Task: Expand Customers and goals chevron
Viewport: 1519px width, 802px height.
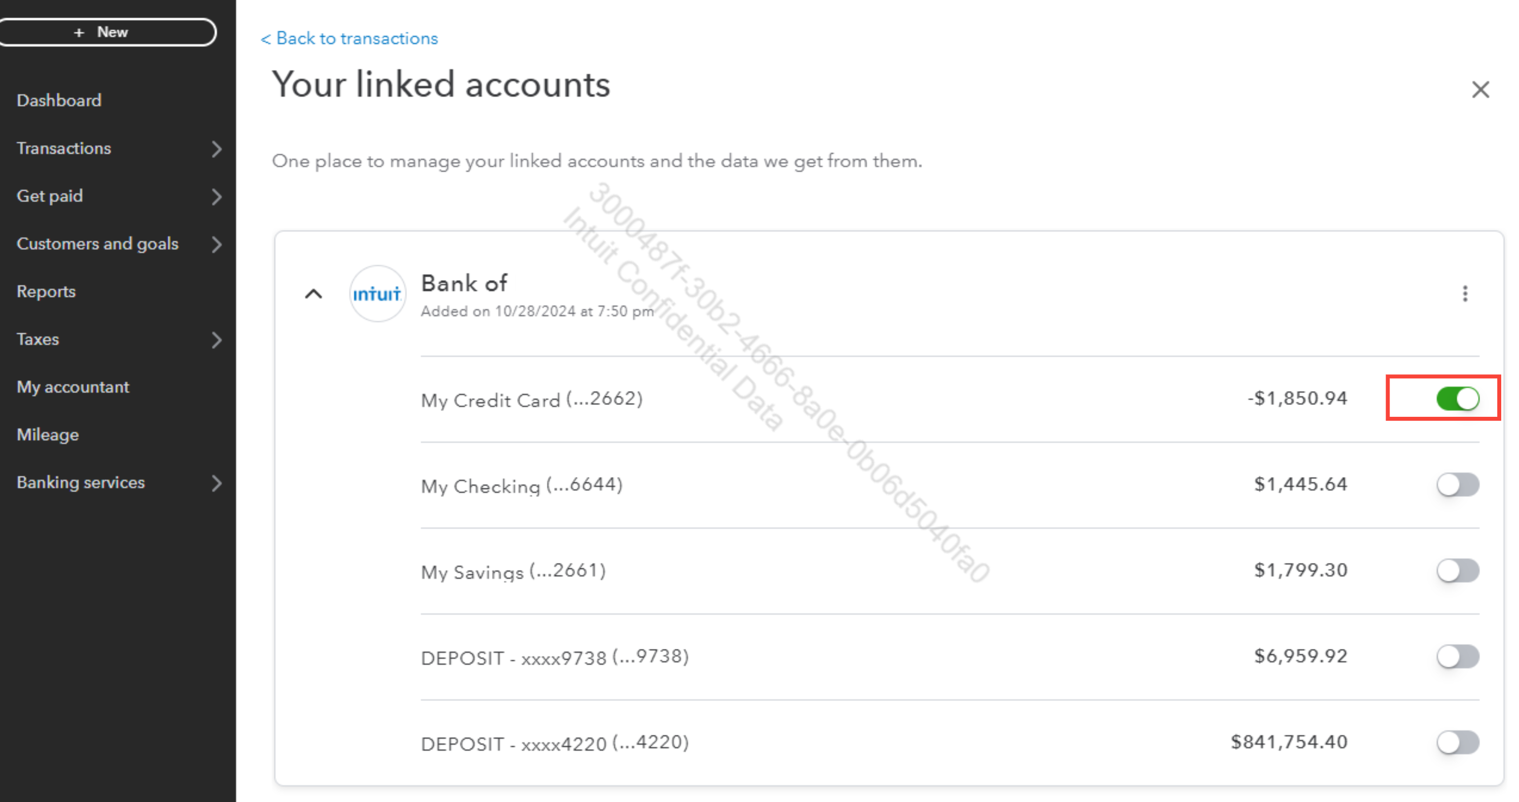Action: 216,244
